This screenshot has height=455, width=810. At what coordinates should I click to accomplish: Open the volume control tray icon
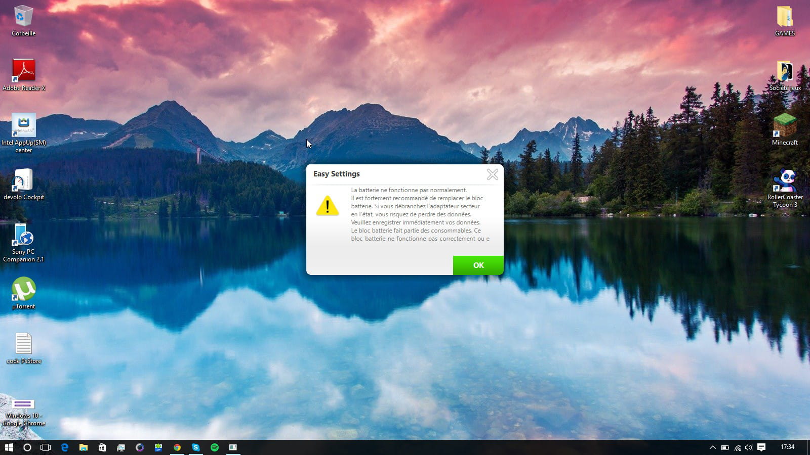click(x=749, y=447)
